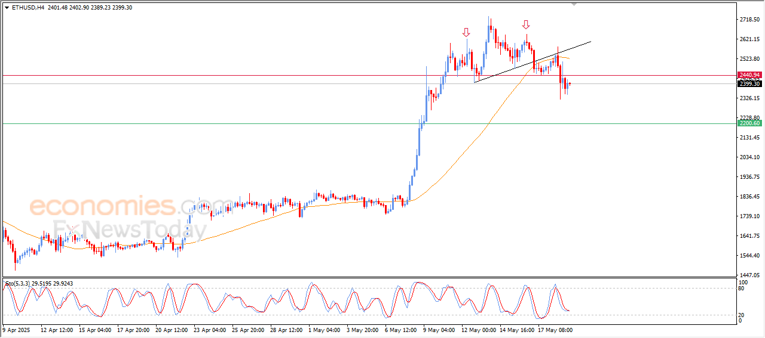
Task: Click the 2326.15 value on price scale
Action: click(x=749, y=98)
